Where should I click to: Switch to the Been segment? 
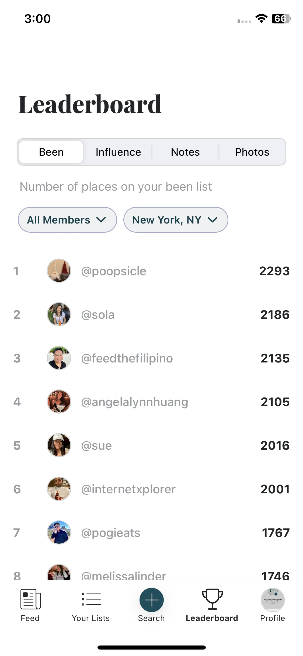pyautogui.click(x=51, y=152)
